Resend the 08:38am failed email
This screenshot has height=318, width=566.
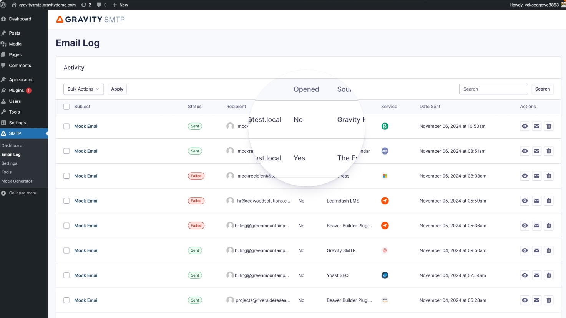coord(537,176)
